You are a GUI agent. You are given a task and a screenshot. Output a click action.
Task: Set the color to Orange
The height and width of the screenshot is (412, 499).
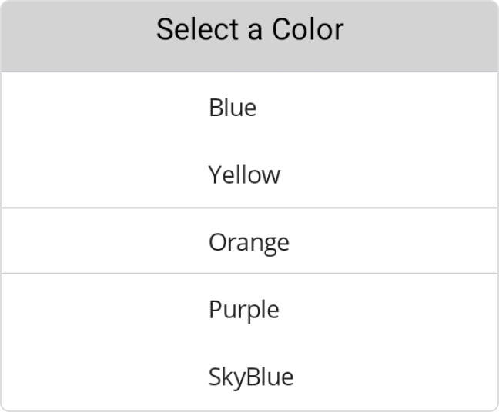point(249,242)
